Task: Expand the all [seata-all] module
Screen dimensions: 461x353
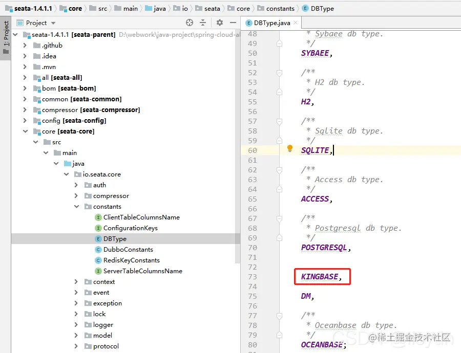Action: (x=25, y=78)
